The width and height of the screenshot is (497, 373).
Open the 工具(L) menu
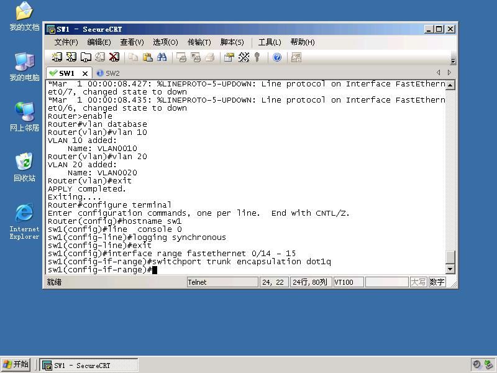pos(270,42)
